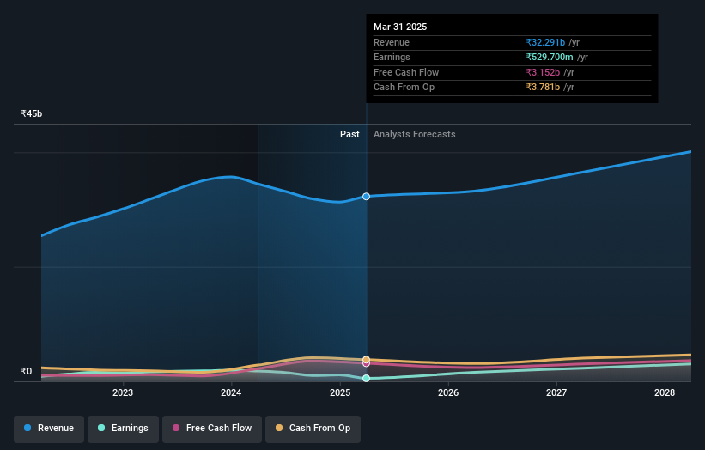Click the ₹45b y-axis label
705x450 pixels.
pos(32,113)
